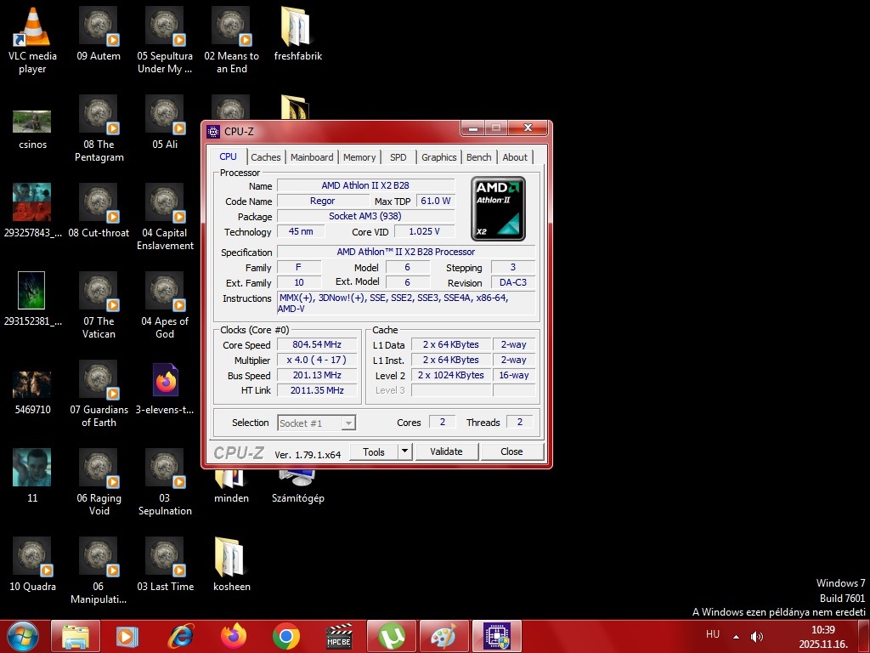Image resolution: width=870 pixels, height=653 pixels.
Task: Launch Internet Explorer from the taskbar
Action: (x=181, y=636)
